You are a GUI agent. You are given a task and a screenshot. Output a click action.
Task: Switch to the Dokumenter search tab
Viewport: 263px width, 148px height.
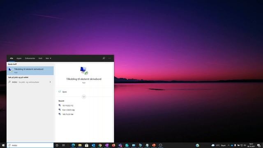(x=30, y=58)
